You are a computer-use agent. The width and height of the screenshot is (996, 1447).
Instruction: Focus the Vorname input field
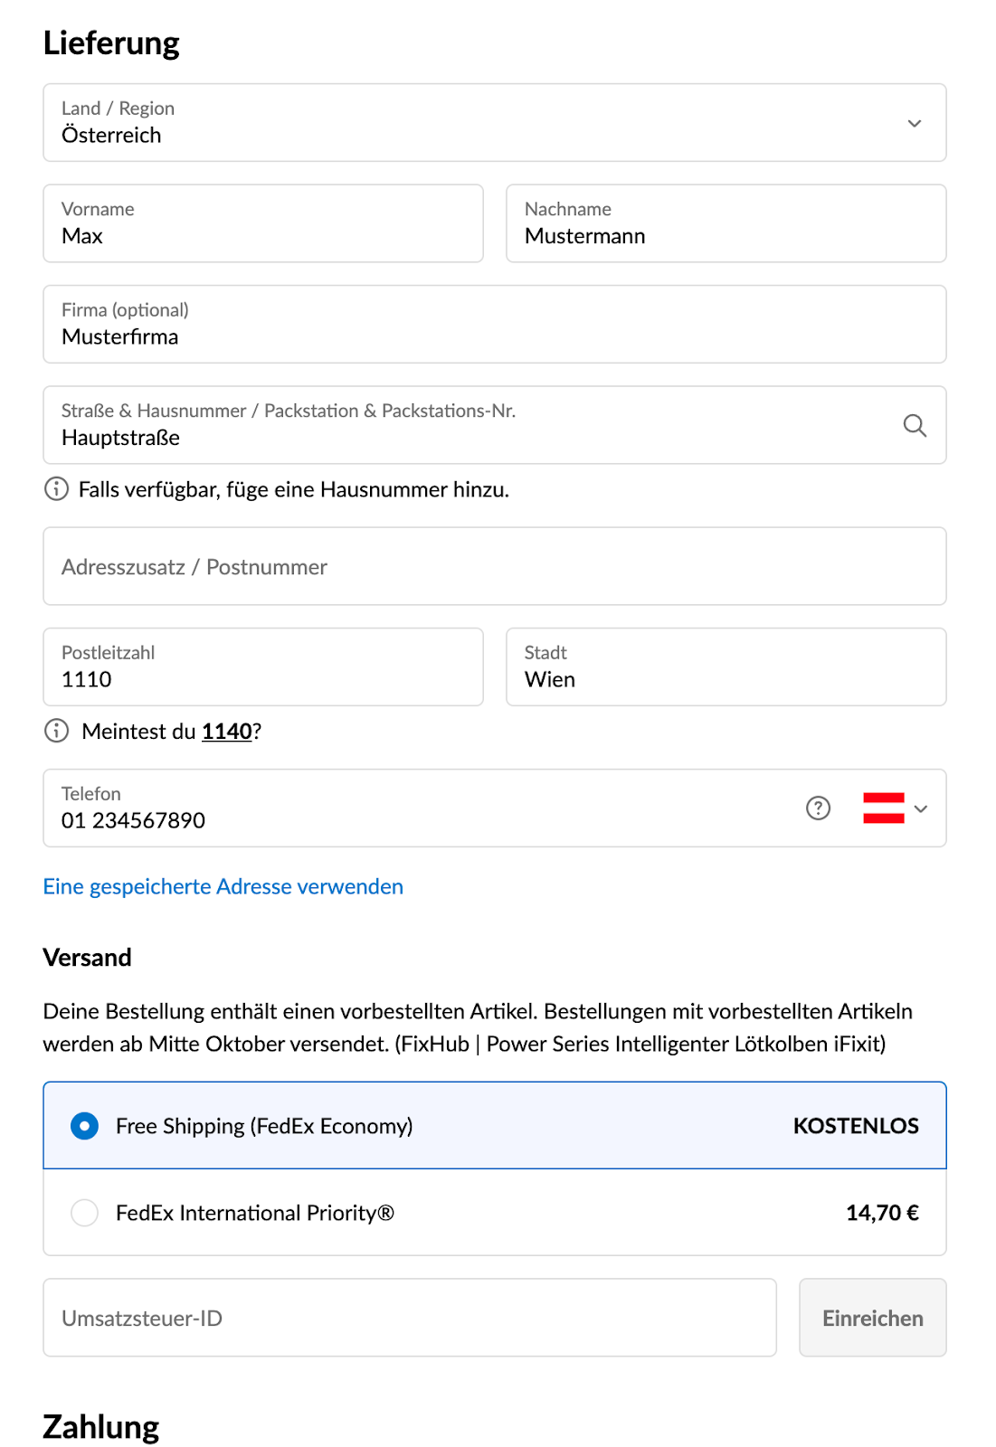tap(263, 223)
